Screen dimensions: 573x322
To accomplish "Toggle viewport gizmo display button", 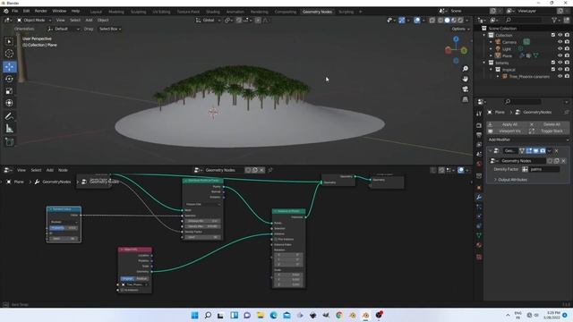I will click(x=402, y=21).
